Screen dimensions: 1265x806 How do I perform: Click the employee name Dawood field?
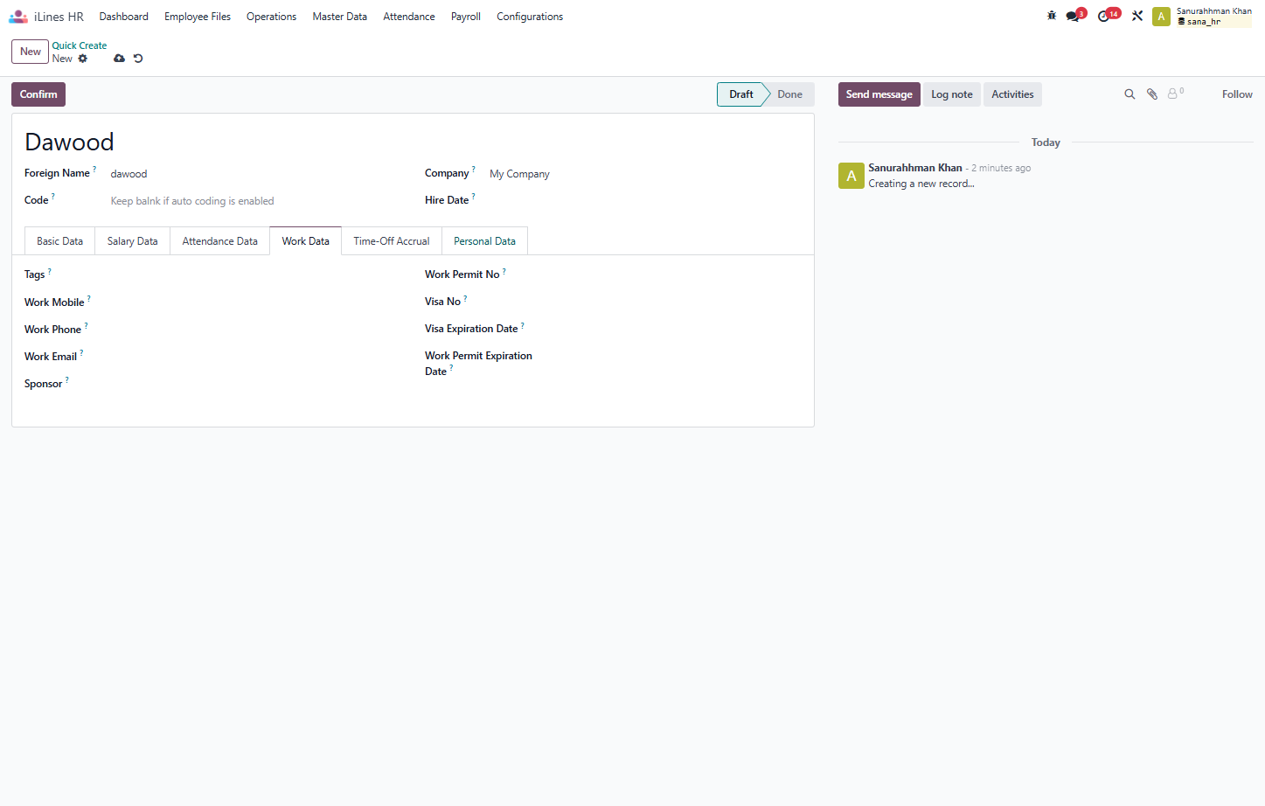click(413, 142)
